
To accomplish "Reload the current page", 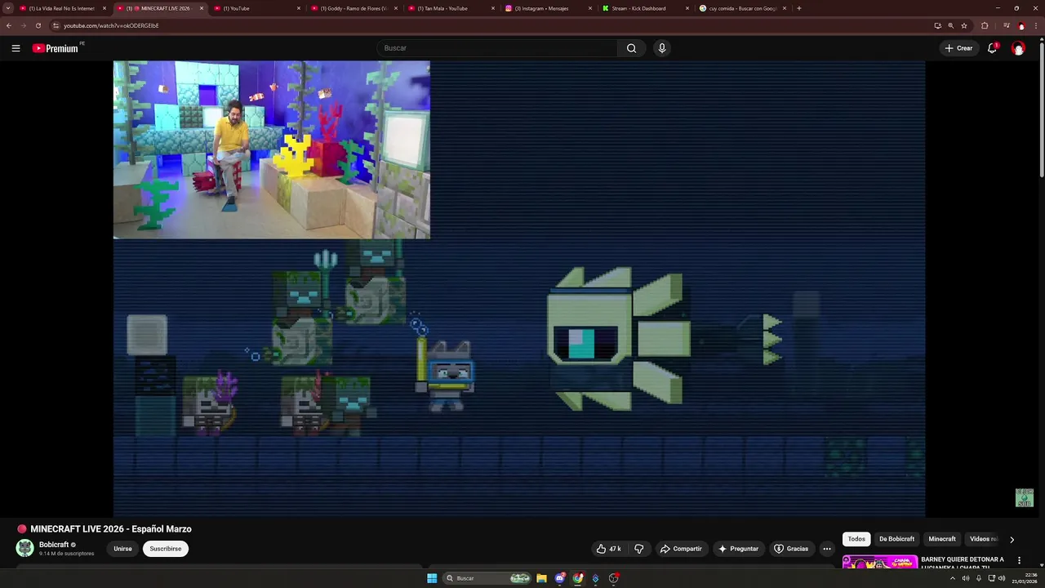I will 38,25.
